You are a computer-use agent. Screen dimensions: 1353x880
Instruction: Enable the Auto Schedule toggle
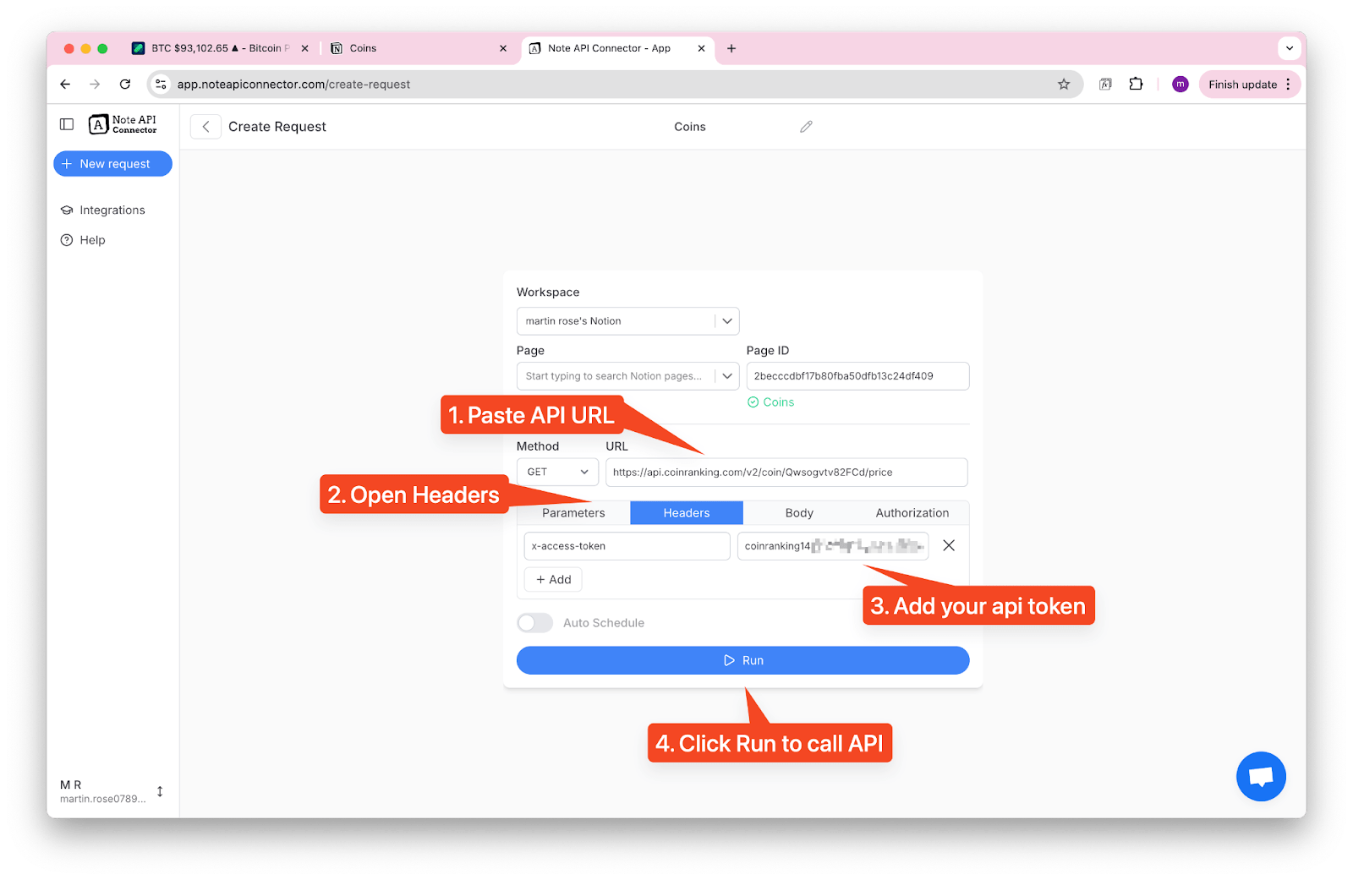pos(534,623)
